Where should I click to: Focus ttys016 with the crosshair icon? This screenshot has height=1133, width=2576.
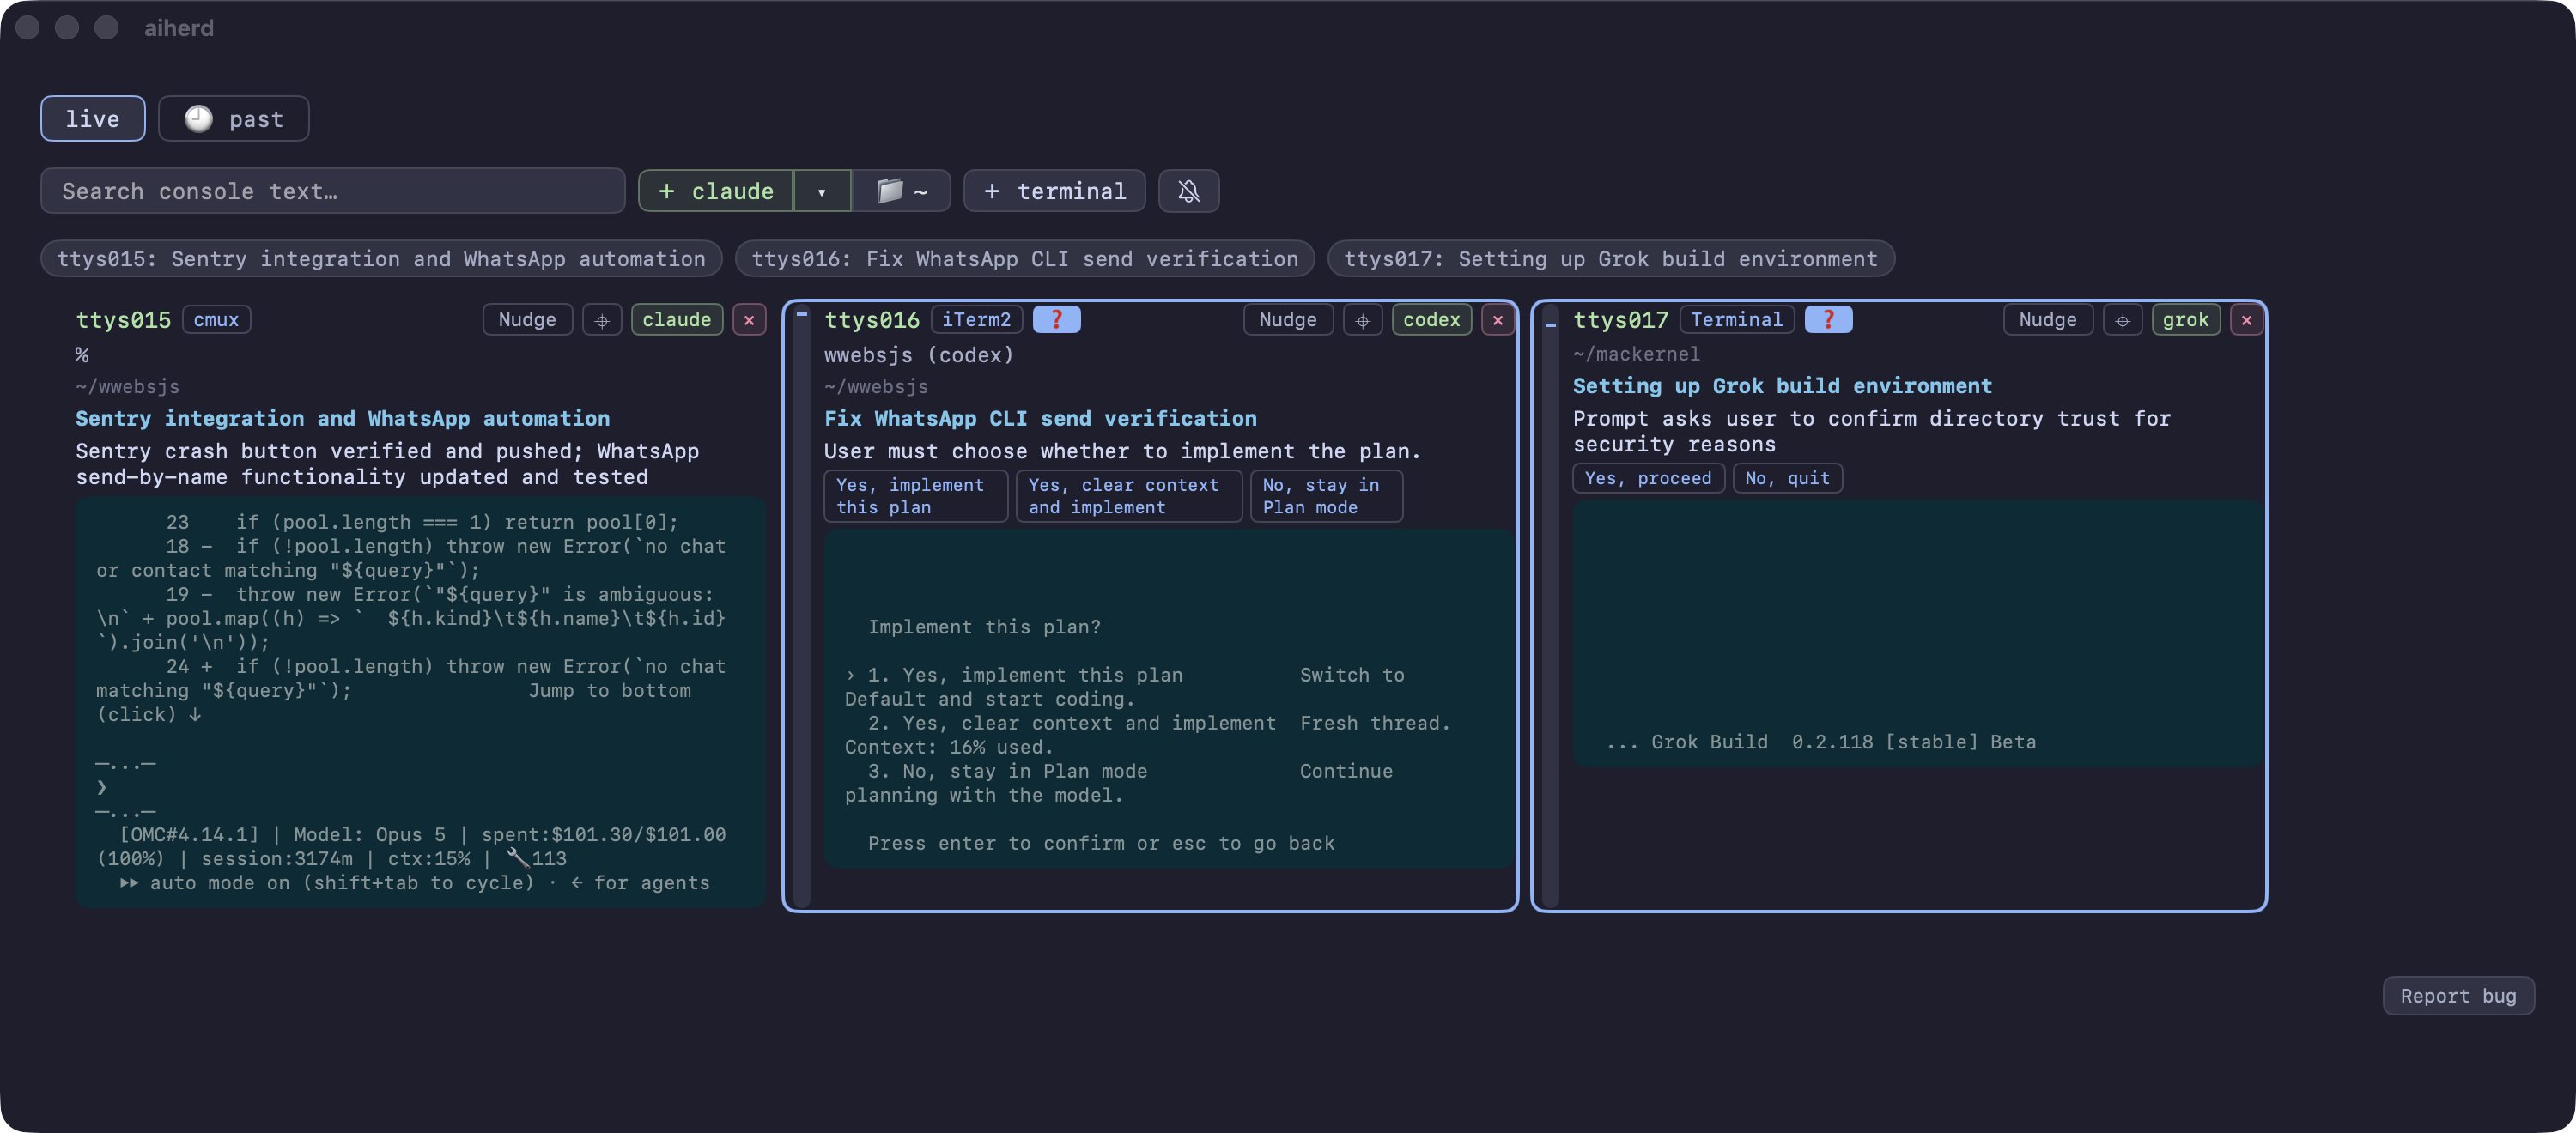[1362, 320]
